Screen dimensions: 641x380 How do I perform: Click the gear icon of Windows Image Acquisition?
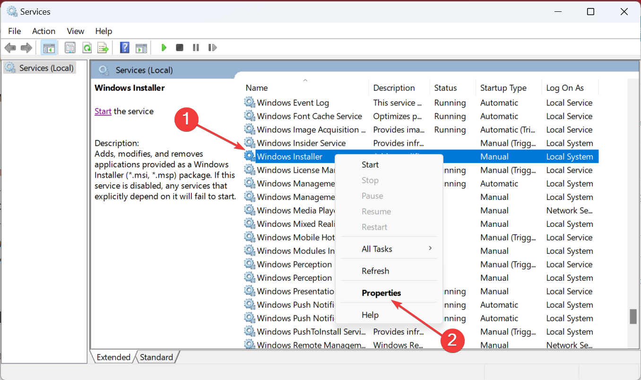[250, 130]
